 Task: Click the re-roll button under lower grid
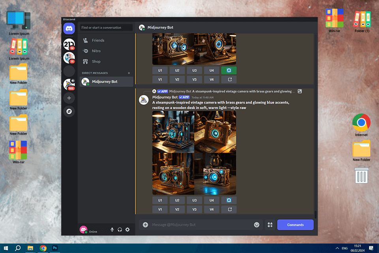click(x=229, y=200)
